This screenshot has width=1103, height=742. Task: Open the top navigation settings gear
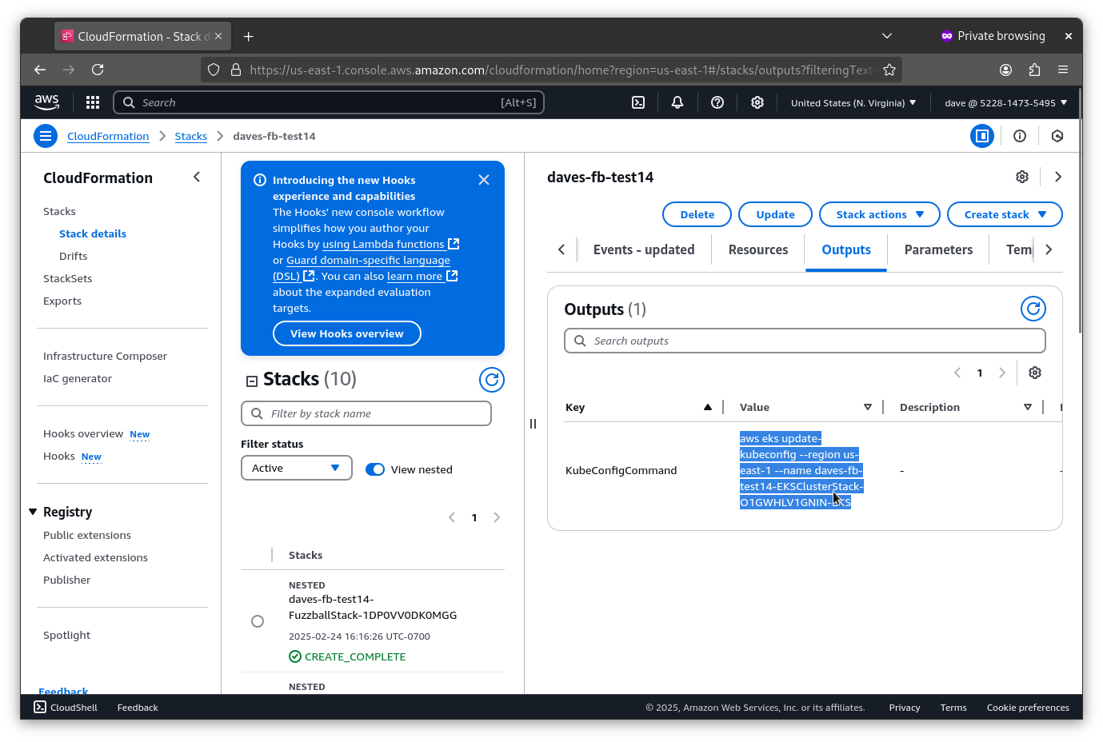coord(757,102)
